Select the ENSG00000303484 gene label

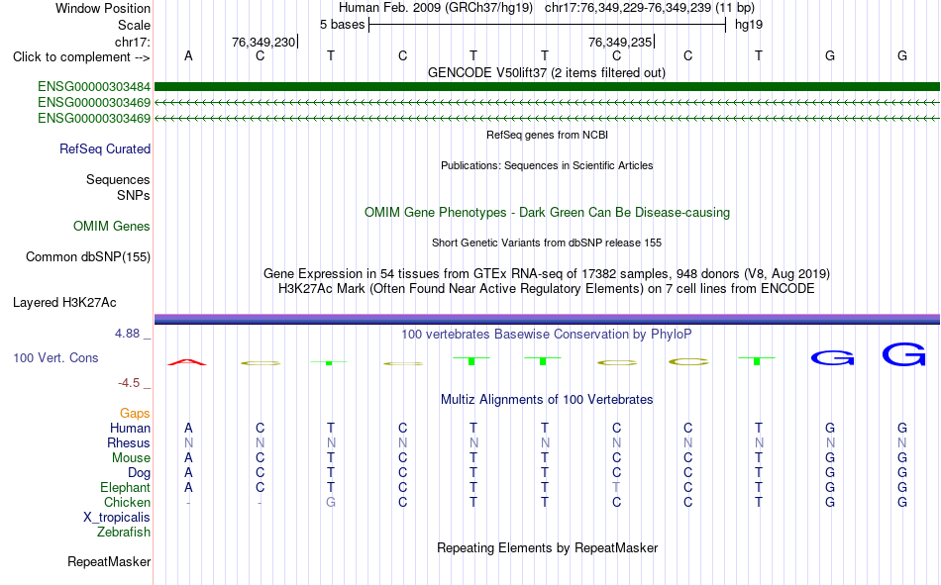pos(94,87)
